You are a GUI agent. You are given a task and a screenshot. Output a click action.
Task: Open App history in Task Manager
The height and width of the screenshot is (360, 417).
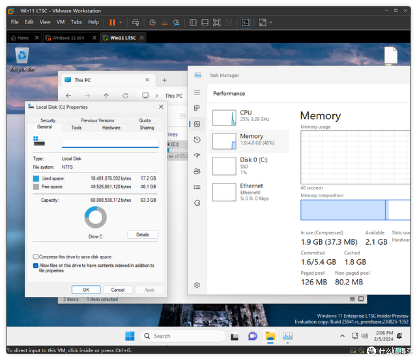[x=197, y=140]
